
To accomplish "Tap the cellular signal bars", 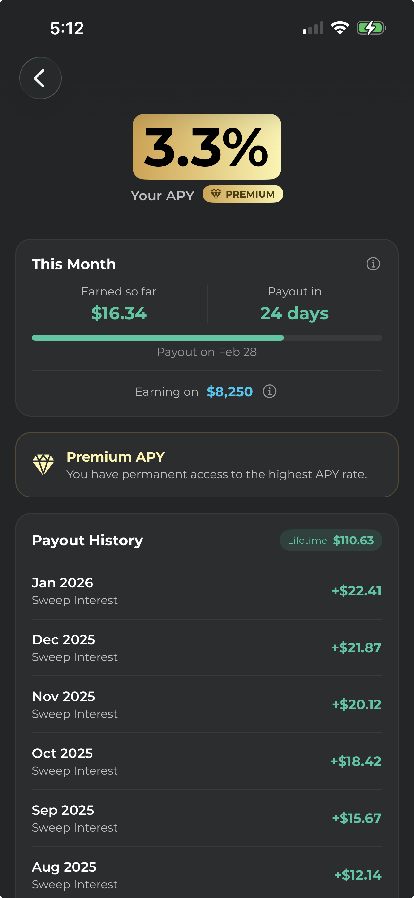I will [x=313, y=28].
